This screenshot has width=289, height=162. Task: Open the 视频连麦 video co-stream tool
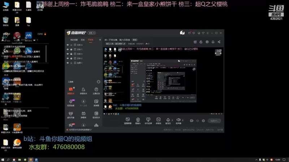(x=71, y=103)
